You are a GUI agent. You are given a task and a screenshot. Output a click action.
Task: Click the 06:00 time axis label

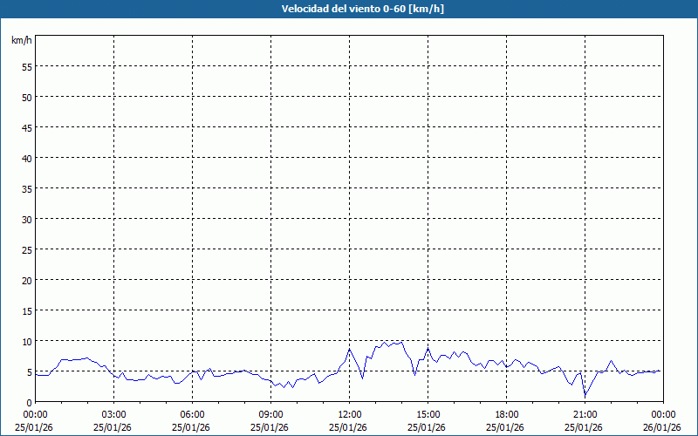(x=192, y=414)
